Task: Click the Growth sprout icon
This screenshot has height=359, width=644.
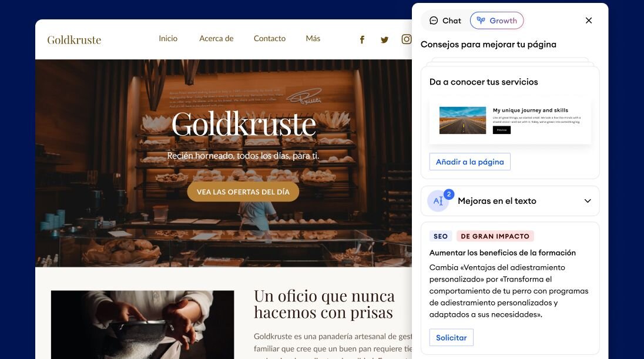Action: coord(481,20)
